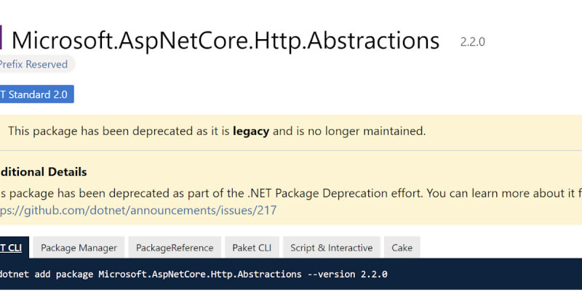
Task: Click the Microsoft.AspNetCore.Http.Abstractions package title
Action: pyautogui.click(x=226, y=40)
